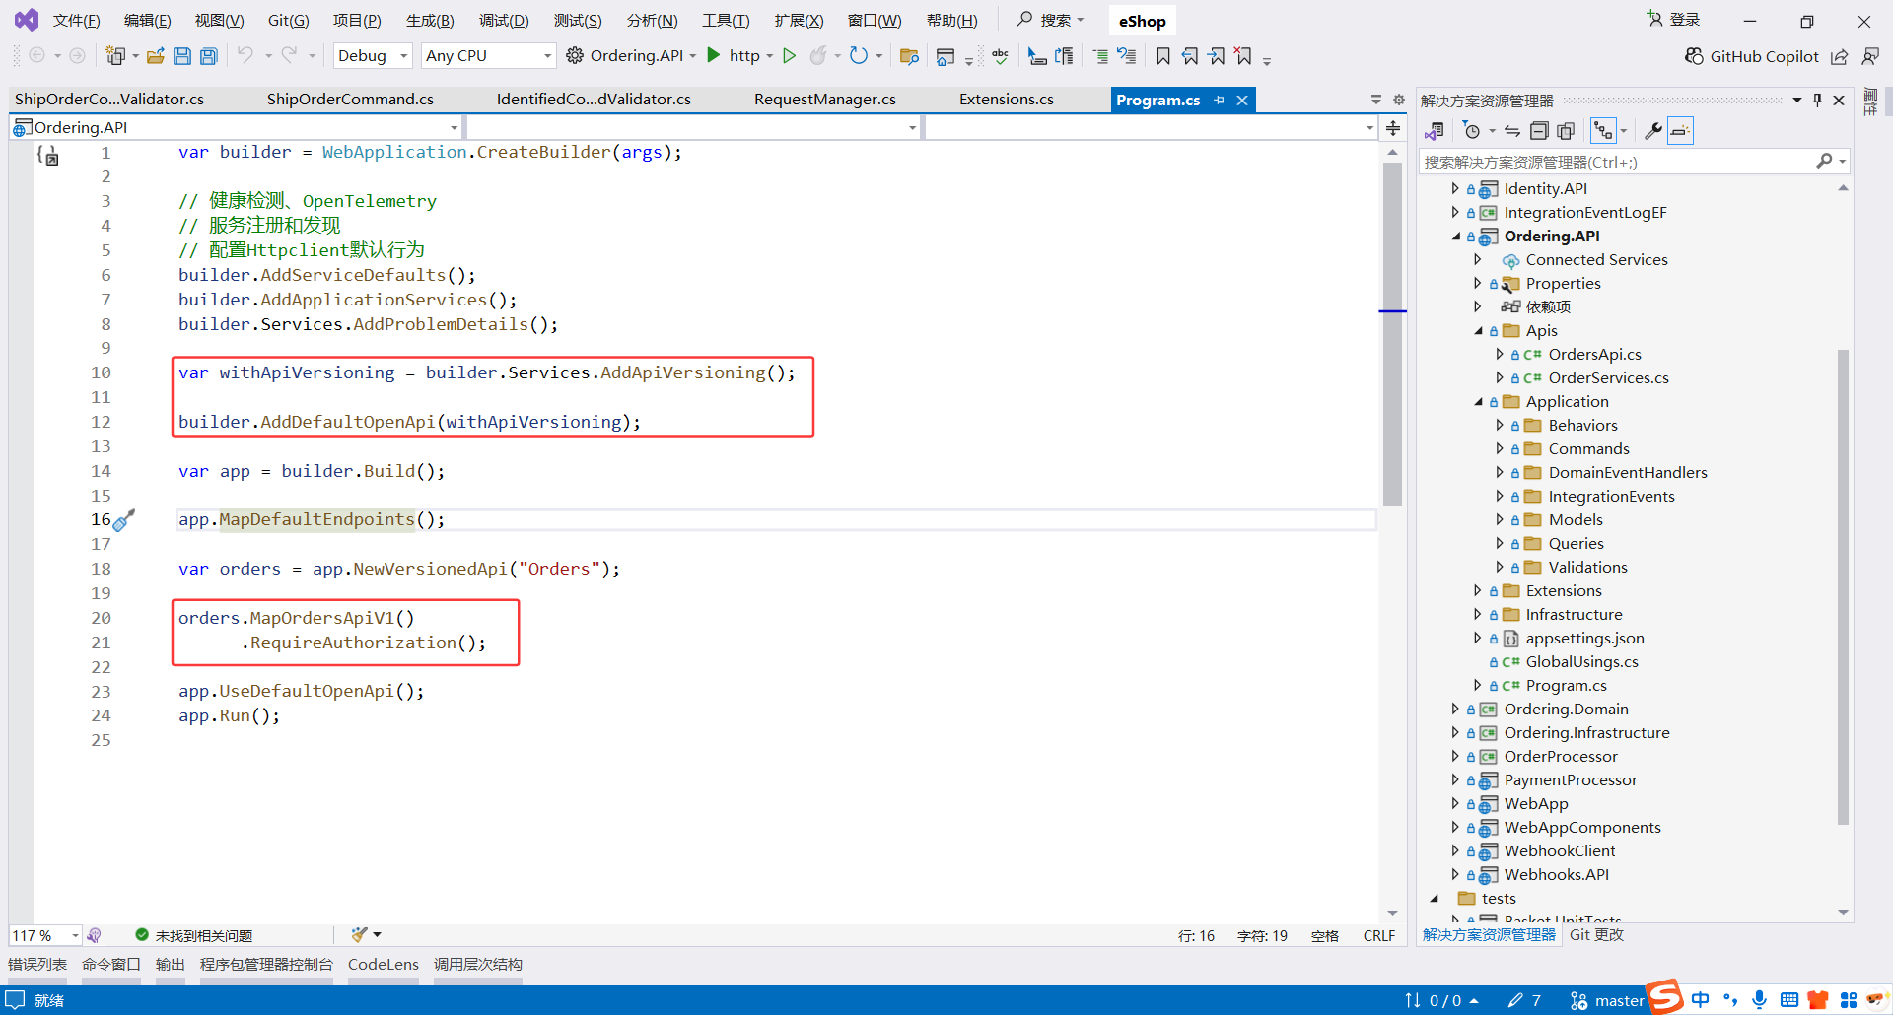This screenshot has height=1015, width=1893.
Task: Switch to the Git 更改 tab
Action: click(1596, 935)
